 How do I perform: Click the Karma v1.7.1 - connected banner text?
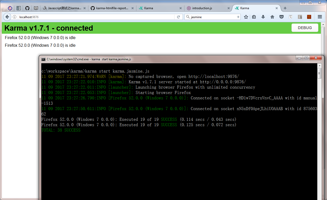(49, 28)
